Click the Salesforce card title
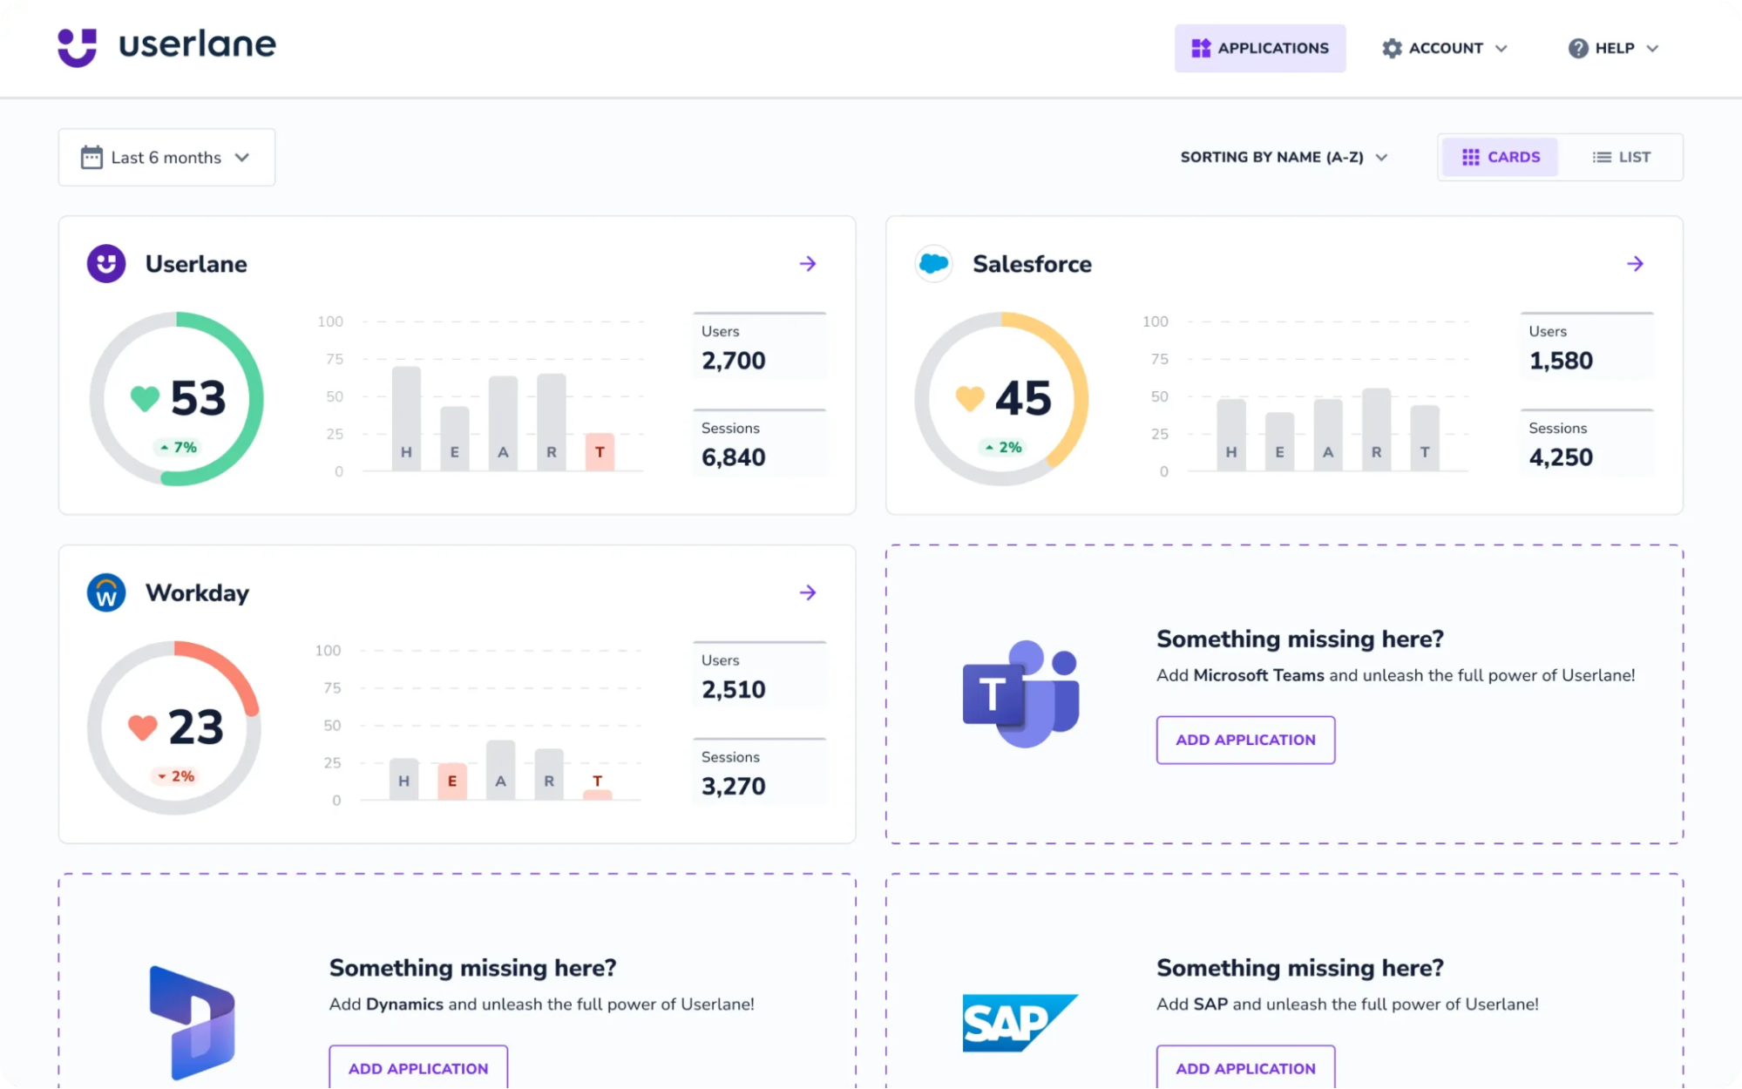 (1032, 264)
